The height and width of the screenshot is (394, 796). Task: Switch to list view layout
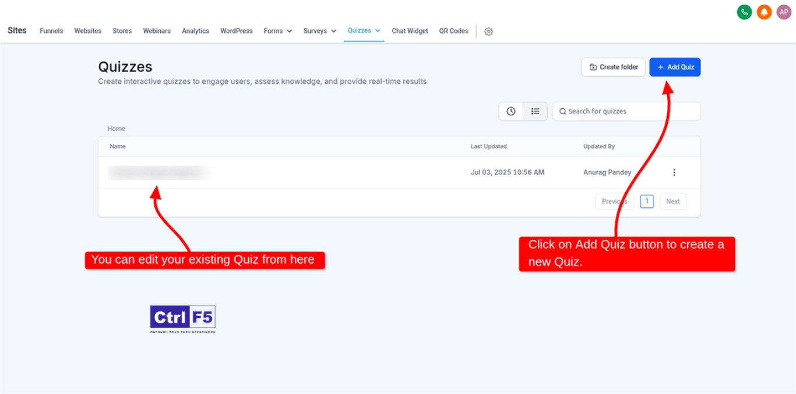pyautogui.click(x=535, y=111)
